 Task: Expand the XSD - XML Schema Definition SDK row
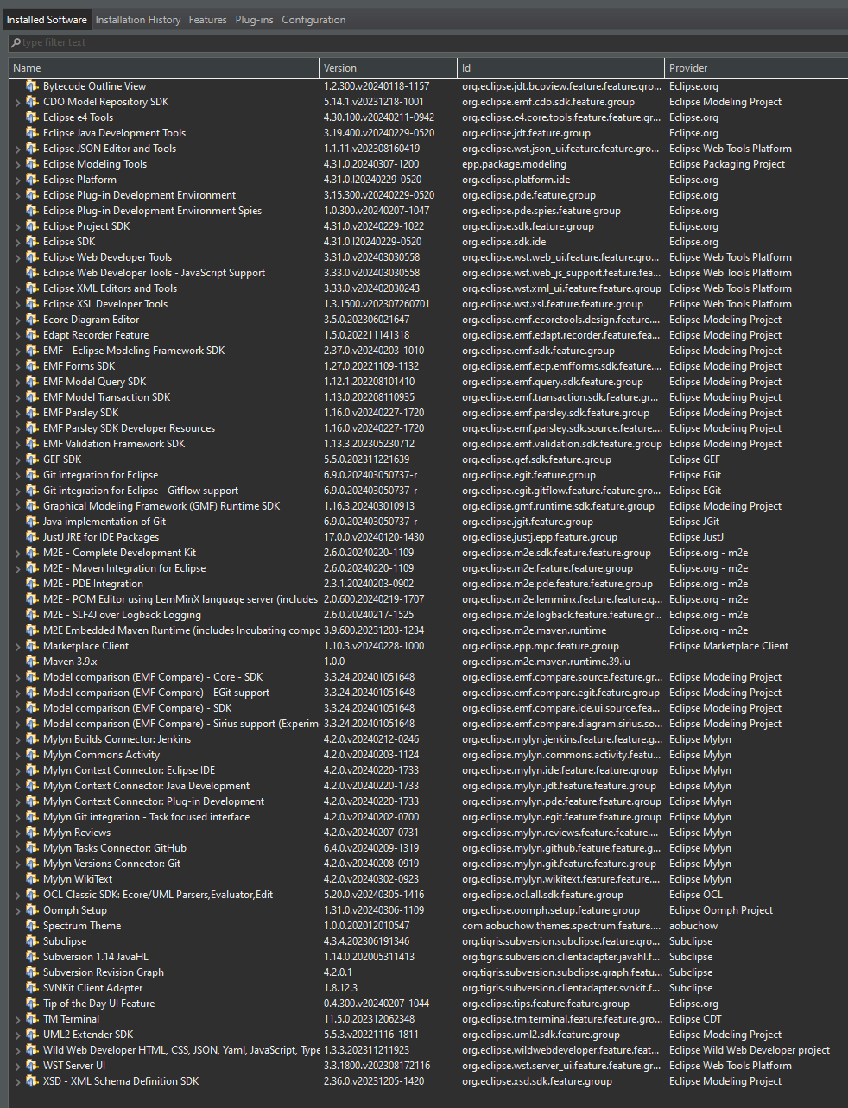pos(17,1081)
